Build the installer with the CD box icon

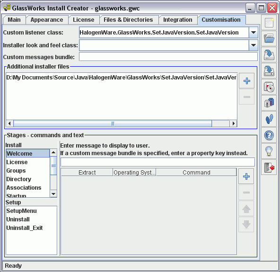click(269, 87)
